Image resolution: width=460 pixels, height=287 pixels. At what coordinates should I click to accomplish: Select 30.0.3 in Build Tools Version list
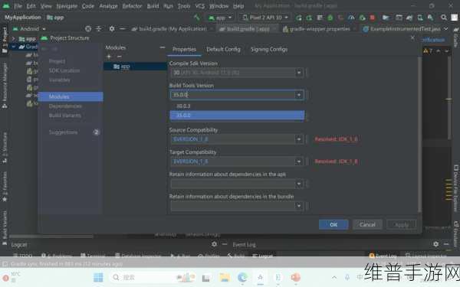click(x=237, y=106)
